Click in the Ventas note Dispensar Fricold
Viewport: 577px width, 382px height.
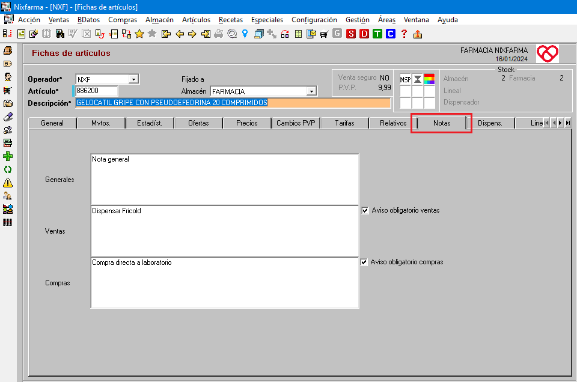click(224, 231)
